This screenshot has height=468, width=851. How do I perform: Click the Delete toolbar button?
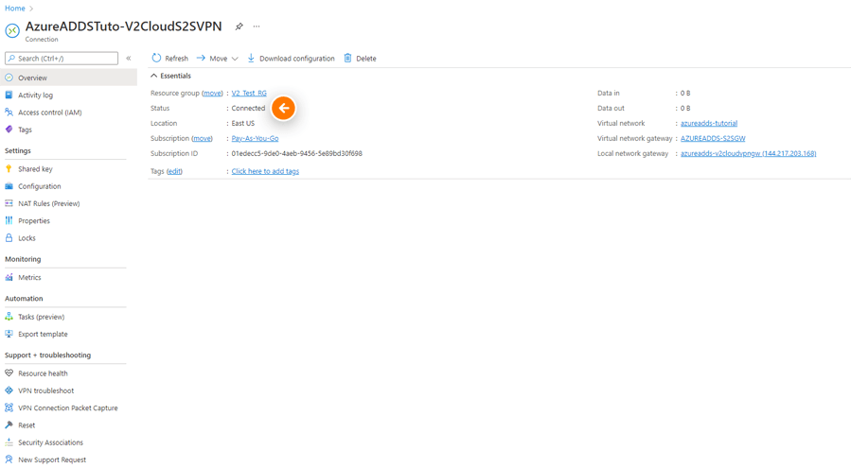[x=361, y=58]
